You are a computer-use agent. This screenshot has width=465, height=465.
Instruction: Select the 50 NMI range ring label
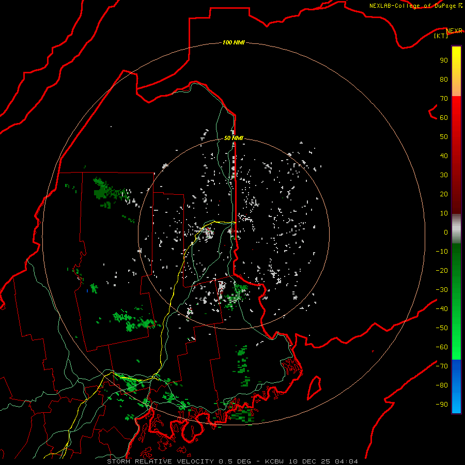click(x=234, y=138)
